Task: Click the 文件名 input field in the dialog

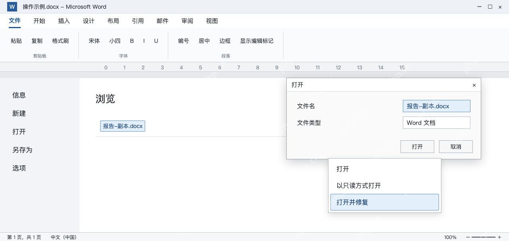Action: (x=437, y=106)
